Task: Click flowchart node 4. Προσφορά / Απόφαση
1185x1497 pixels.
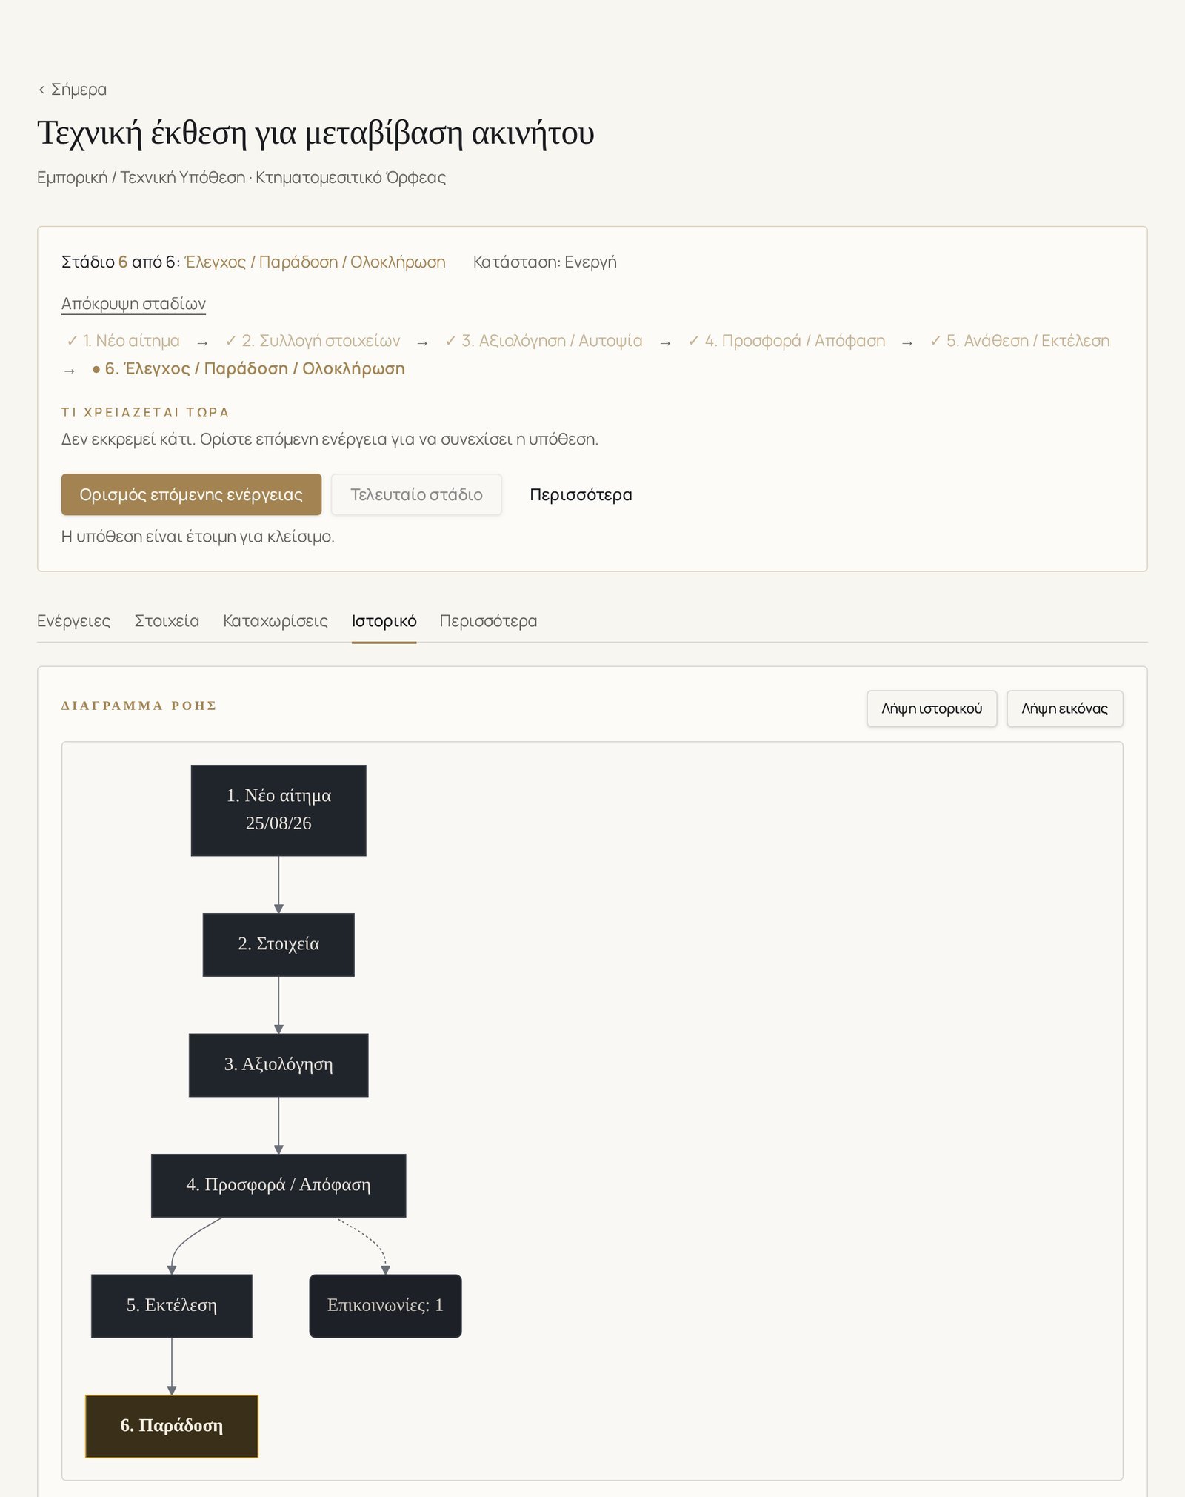Action: [278, 1185]
